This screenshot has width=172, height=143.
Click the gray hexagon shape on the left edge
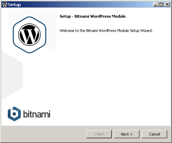(x=12, y=75)
